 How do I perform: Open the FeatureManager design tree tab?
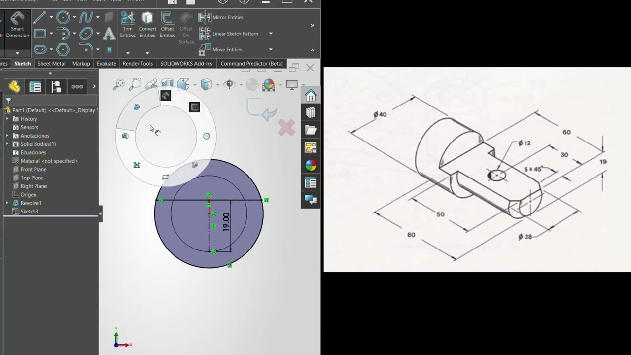click(14, 87)
